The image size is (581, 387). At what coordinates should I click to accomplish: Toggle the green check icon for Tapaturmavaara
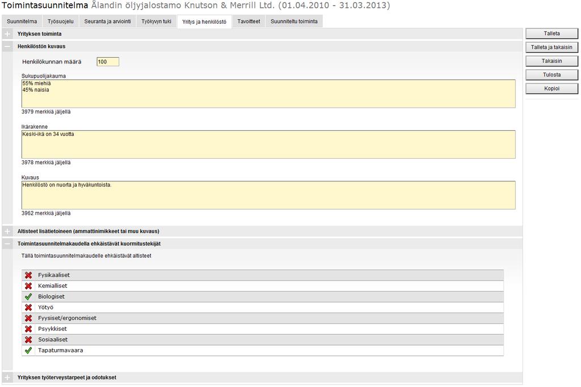28,350
